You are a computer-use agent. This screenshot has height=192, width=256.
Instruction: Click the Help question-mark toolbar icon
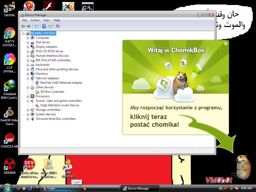pos(44,26)
